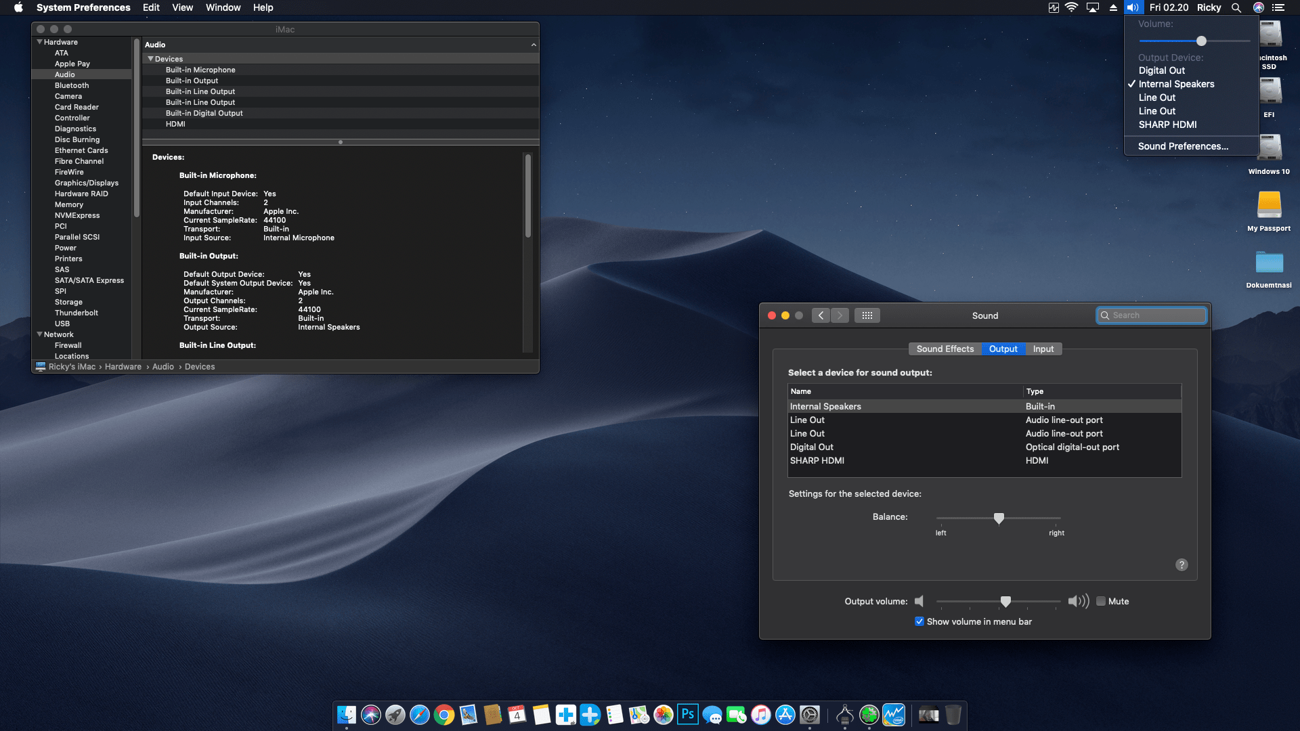Click the eject icon in menu bar
The width and height of the screenshot is (1300, 731).
(x=1113, y=7)
